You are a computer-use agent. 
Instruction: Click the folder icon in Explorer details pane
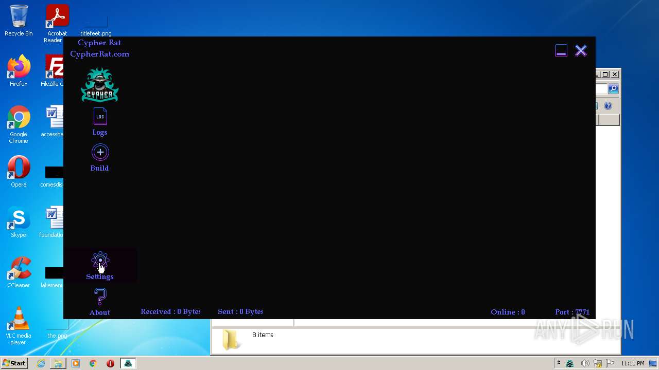(230, 340)
